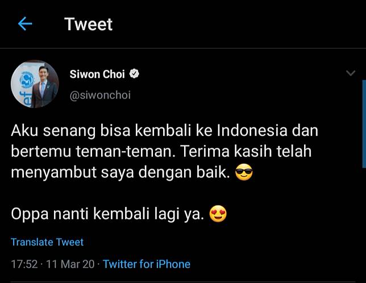Click the 17:52 timestamp
The image size is (366, 283).
24,264
